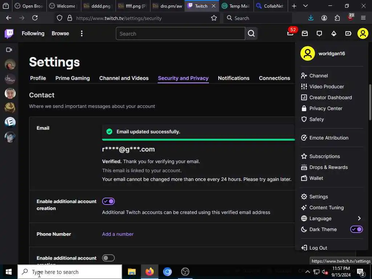Select Safety from the user menu
Viewport: 372px width, 279px height.
(331, 119)
